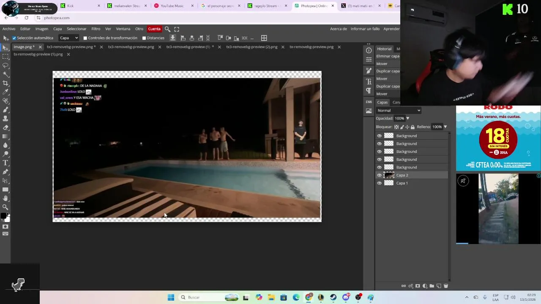Select Eliminar capa history step
The image size is (541, 304).
(388, 56)
